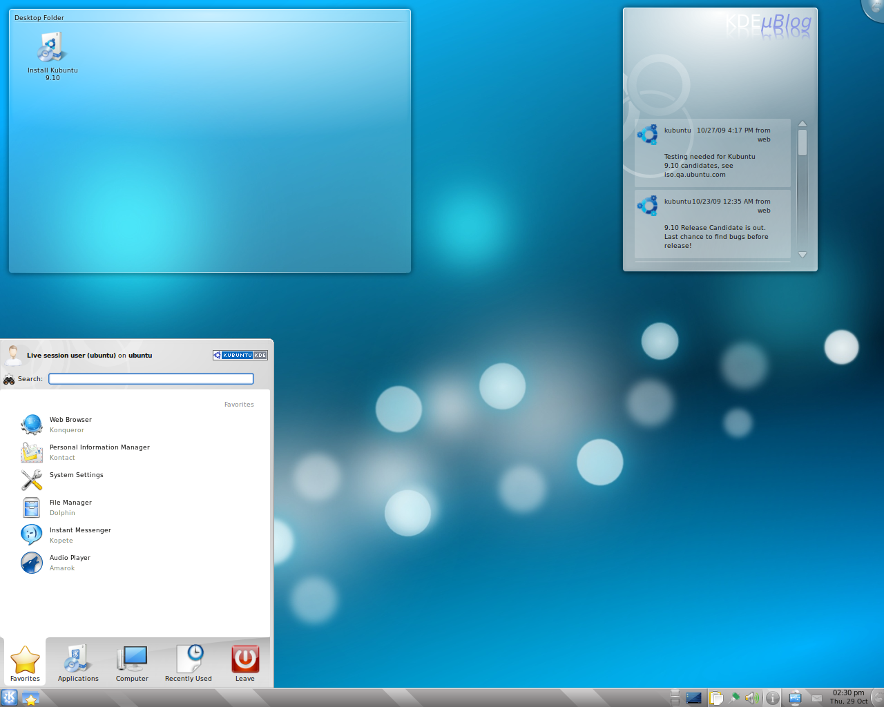The height and width of the screenshot is (707, 884).
Task: Click the Kubuntu KDE logo badge
Action: point(240,355)
